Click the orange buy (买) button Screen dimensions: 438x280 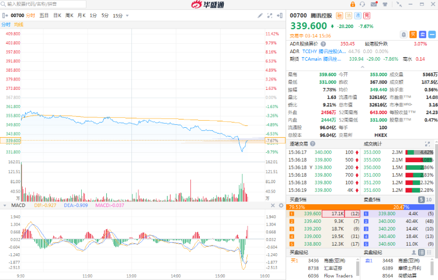[413, 34]
